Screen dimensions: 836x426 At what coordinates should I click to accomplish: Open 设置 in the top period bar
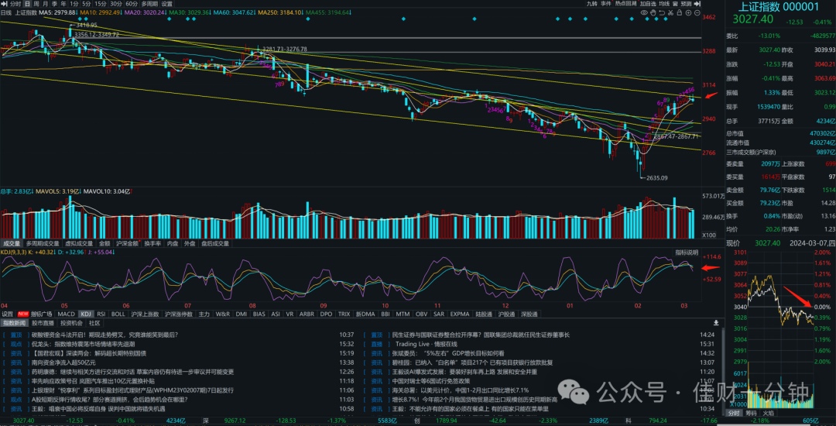167,4
